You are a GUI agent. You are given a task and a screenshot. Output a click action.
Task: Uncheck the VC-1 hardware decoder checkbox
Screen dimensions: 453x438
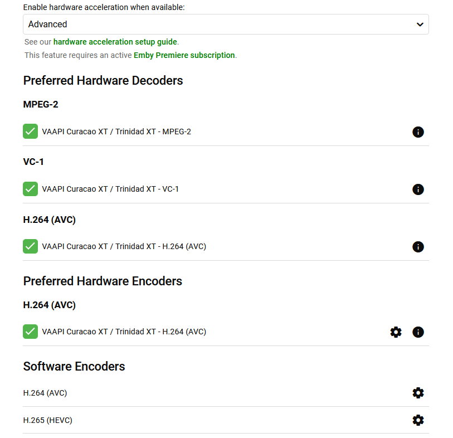[x=31, y=189]
